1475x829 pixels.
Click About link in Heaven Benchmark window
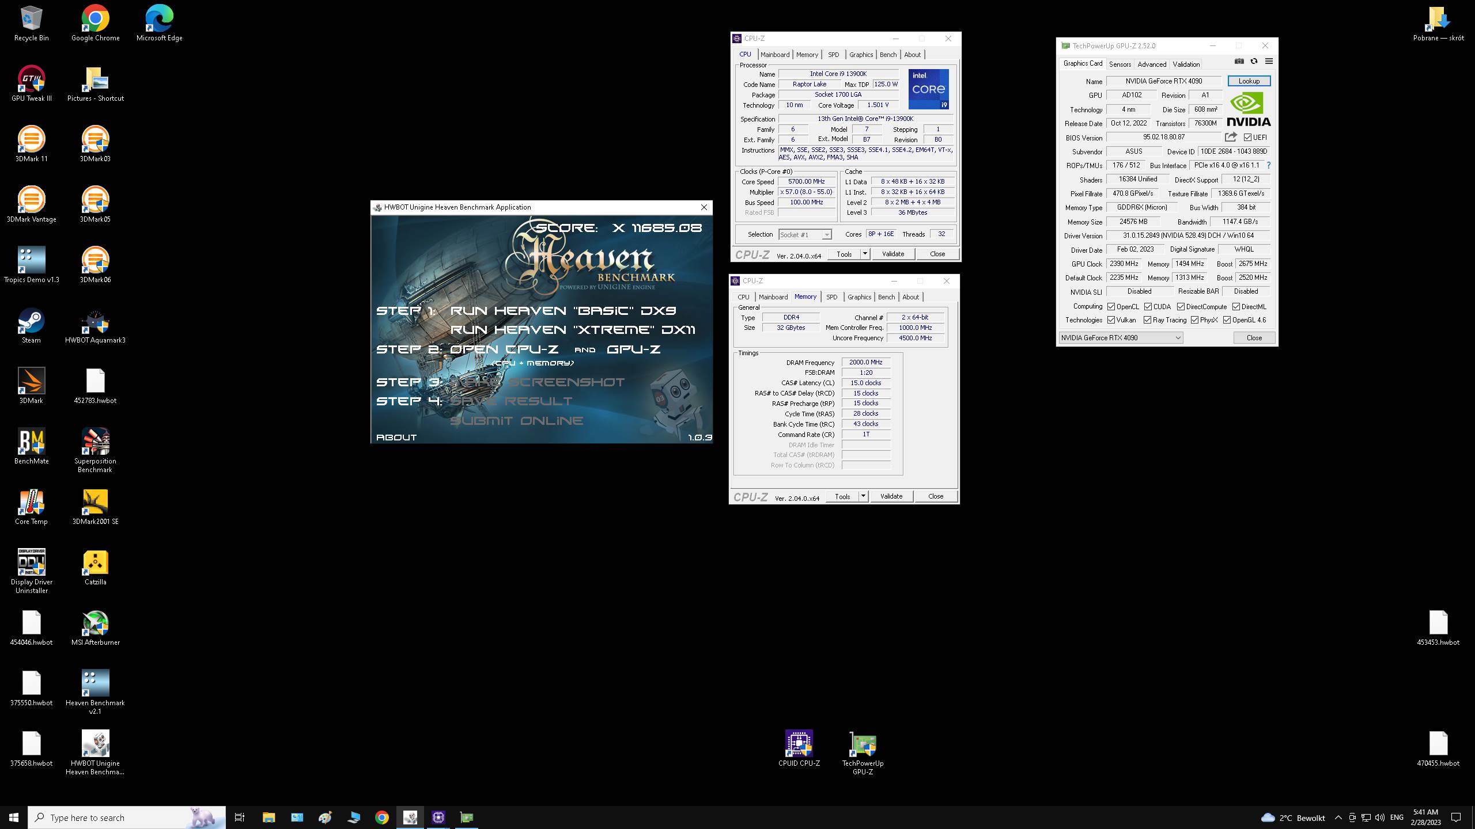tap(396, 438)
